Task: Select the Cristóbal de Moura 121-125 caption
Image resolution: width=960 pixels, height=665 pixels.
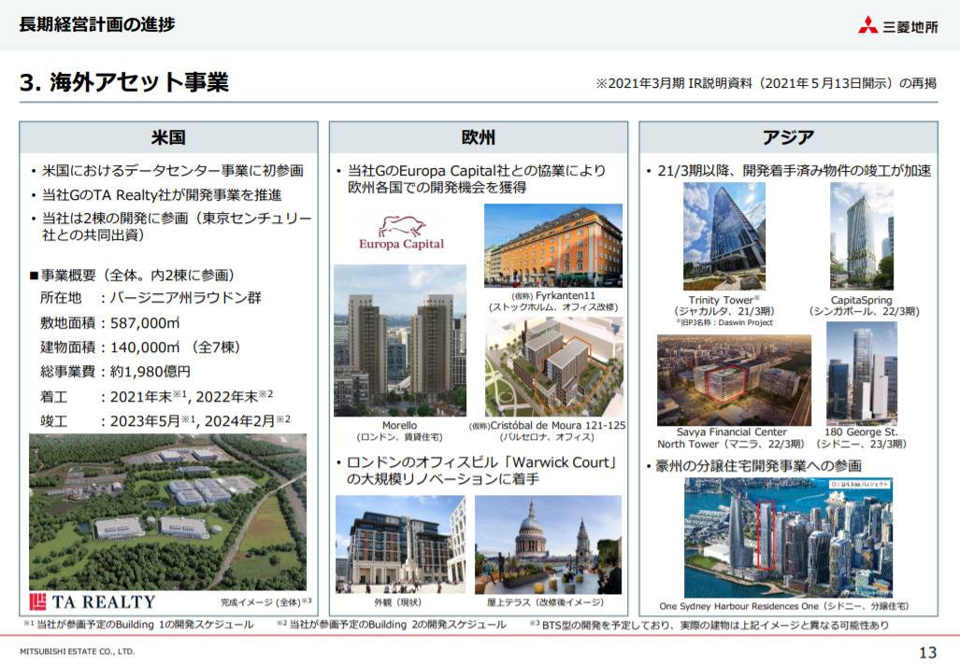Action: coord(548,431)
